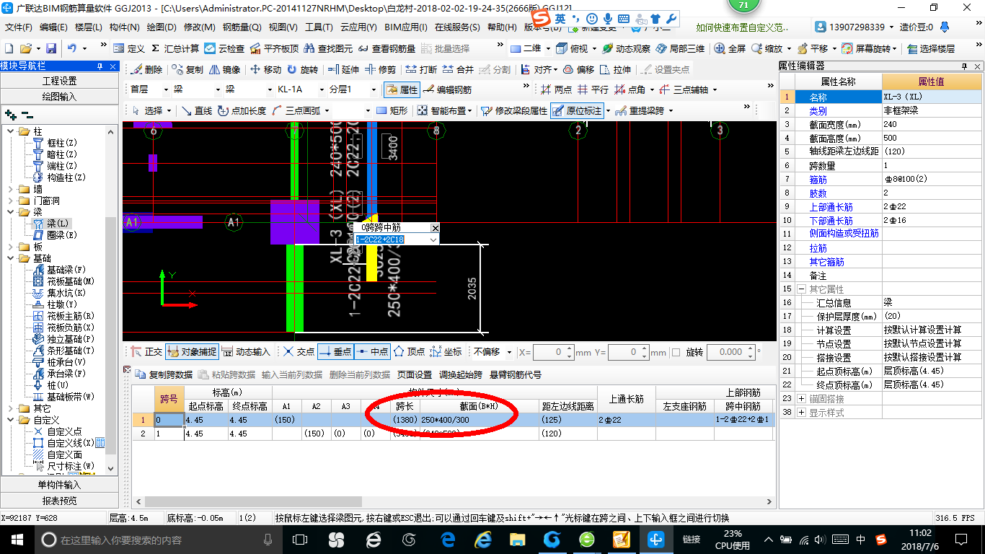This screenshot has width=985, height=554.
Task: Toggle 属性 properties panel button
Action: point(402,89)
